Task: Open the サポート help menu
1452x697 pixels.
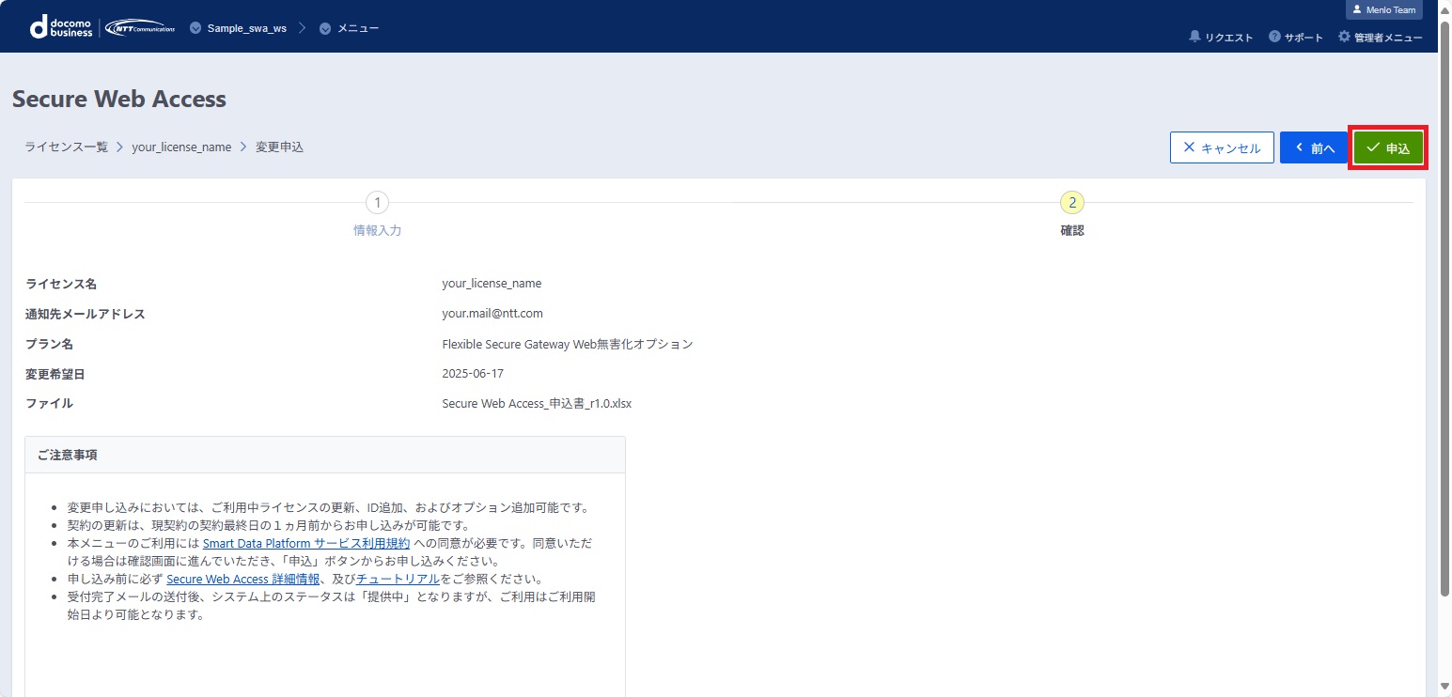Action: (1296, 38)
